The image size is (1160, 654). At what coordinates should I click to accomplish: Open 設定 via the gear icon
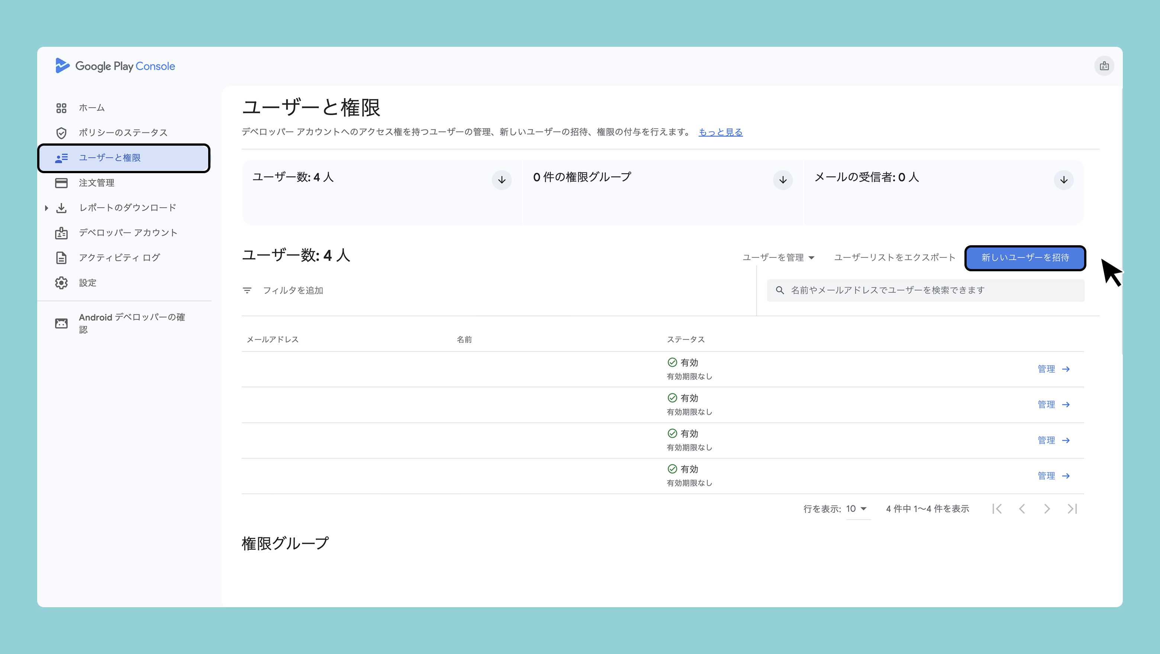[x=61, y=283]
